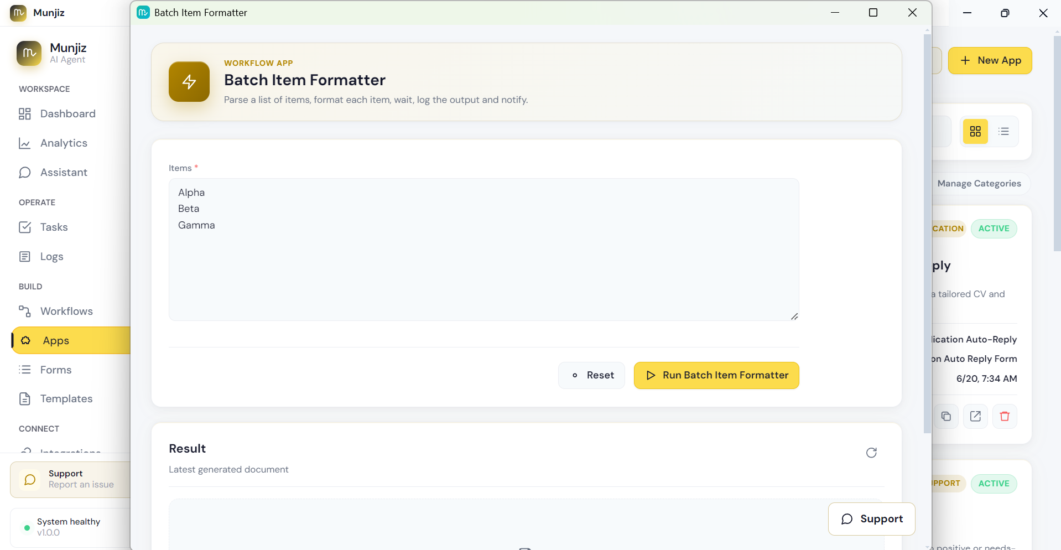Click the 'Beta' line in Items

(x=189, y=209)
